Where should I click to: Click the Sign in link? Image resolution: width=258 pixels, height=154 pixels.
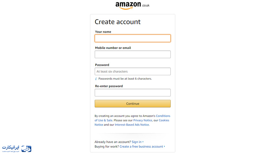click(x=136, y=142)
